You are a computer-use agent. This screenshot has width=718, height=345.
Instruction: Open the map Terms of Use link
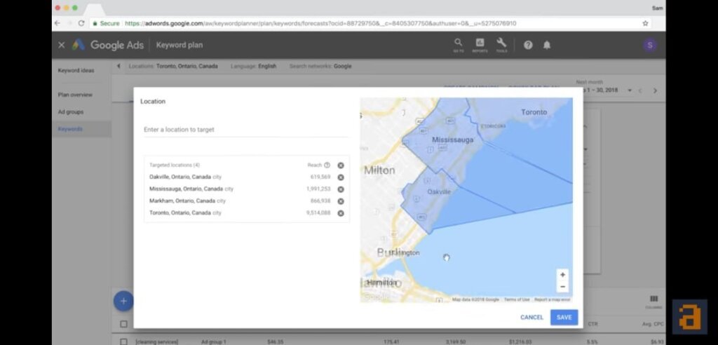click(x=517, y=299)
